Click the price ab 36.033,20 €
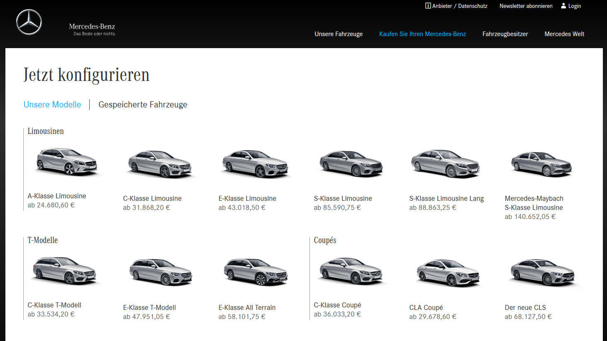607x341 pixels. tap(337, 314)
